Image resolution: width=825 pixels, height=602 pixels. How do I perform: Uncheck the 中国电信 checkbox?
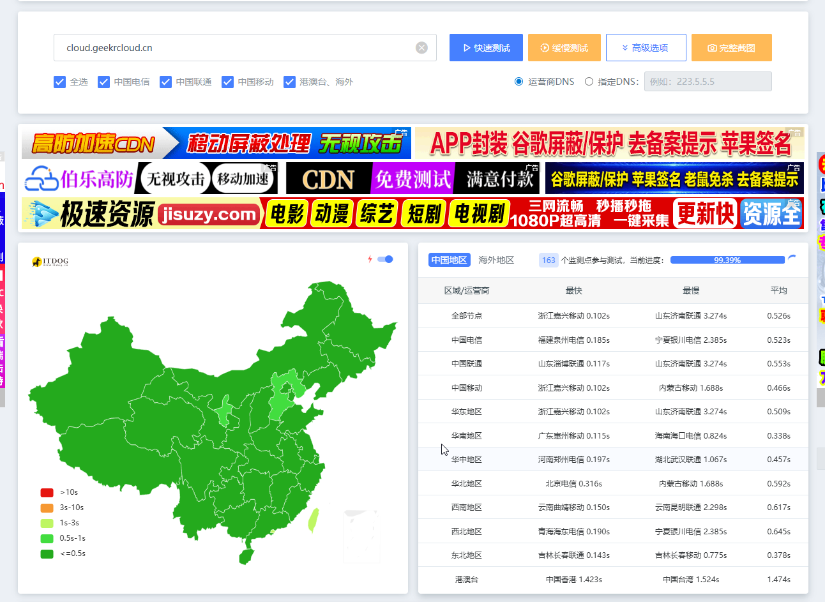(x=104, y=82)
